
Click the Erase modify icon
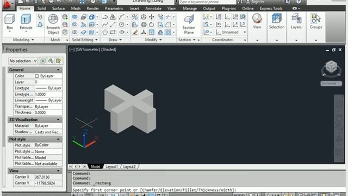(135, 32)
